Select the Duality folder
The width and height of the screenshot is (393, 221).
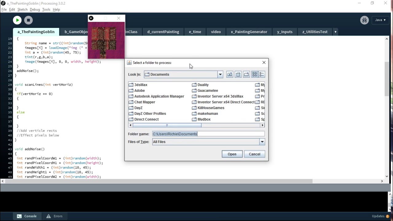200,85
